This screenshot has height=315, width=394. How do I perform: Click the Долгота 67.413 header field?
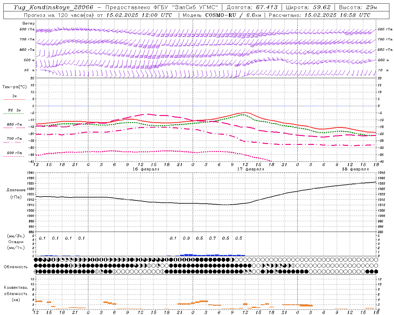pos(252,7)
